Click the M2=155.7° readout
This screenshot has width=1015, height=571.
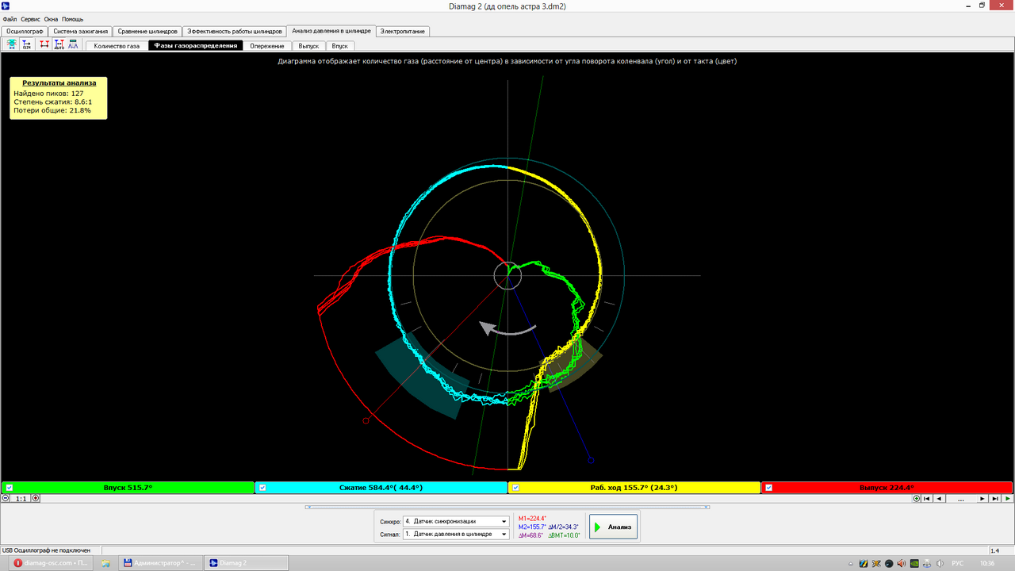pyautogui.click(x=532, y=527)
